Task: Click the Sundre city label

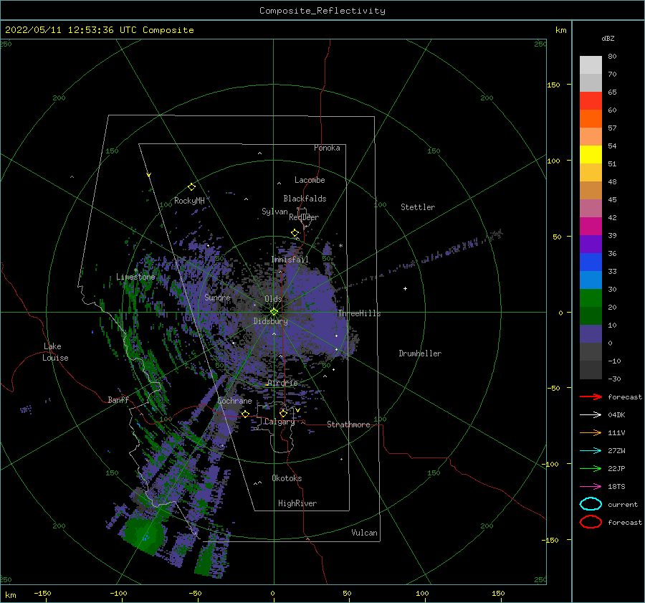Action: click(217, 297)
